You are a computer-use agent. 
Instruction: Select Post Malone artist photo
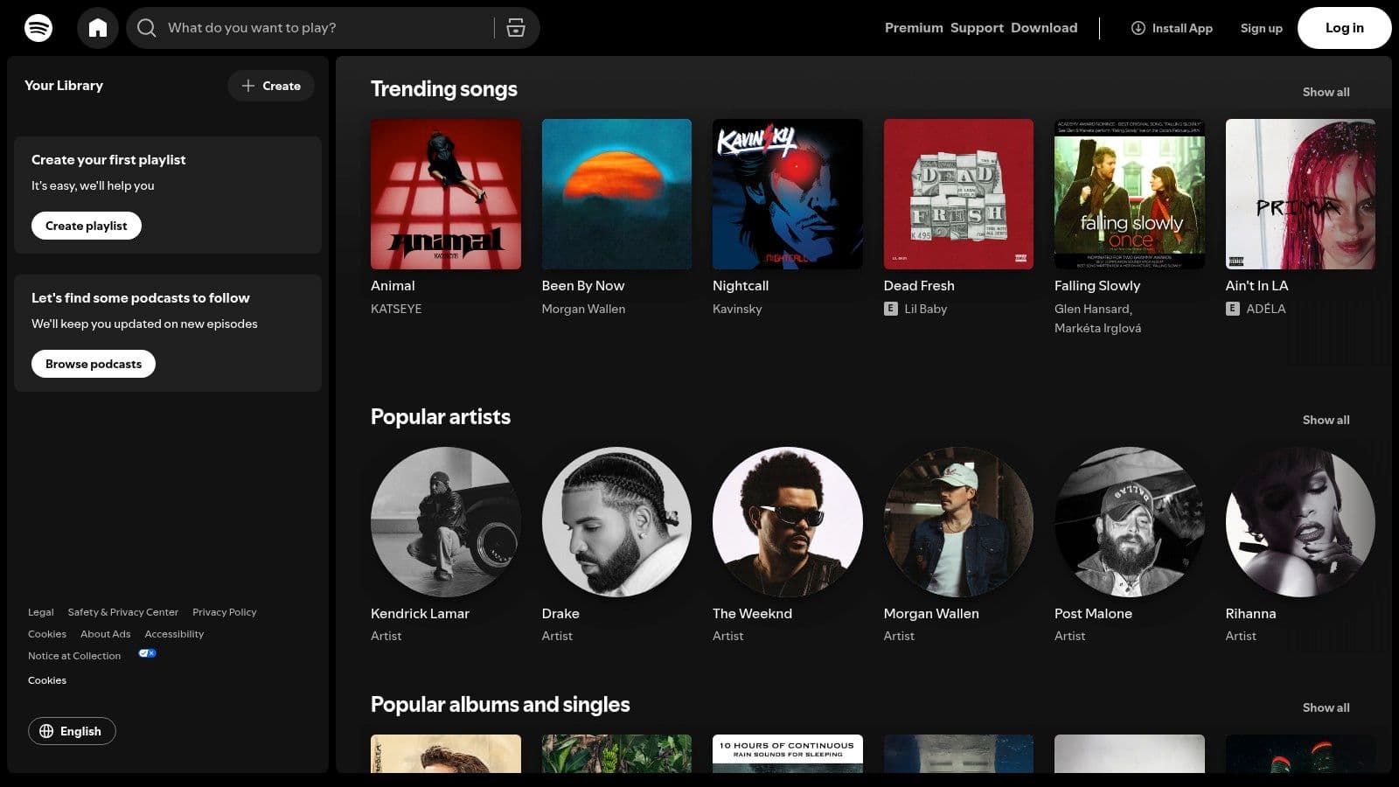pos(1130,522)
